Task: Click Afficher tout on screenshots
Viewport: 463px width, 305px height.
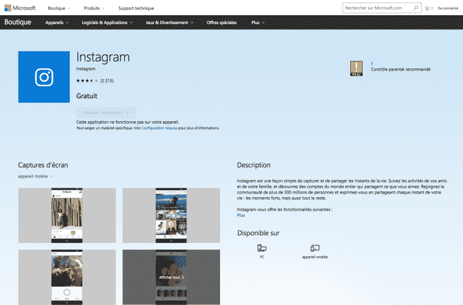Action: pos(171,277)
